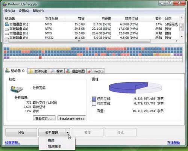This screenshot has width=188, height=151.
Task: Click the 9,333,567,488 used bytes value
Action: tap(145, 99)
